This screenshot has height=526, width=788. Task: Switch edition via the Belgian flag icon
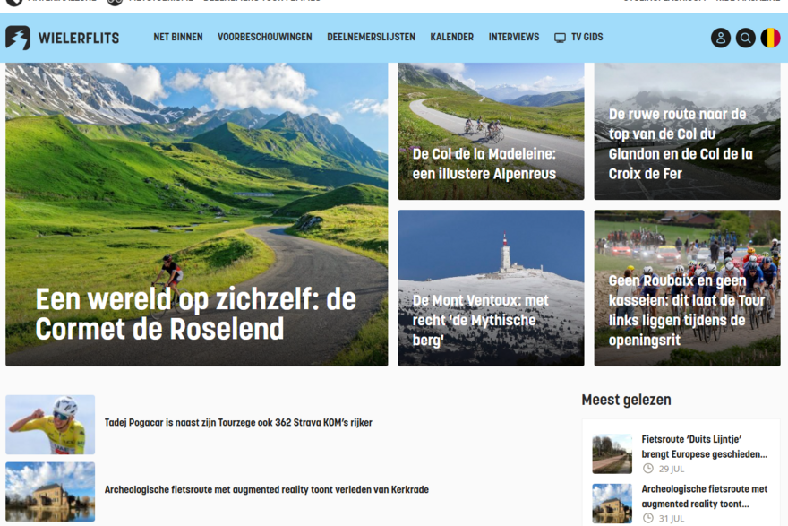tap(770, 38)
